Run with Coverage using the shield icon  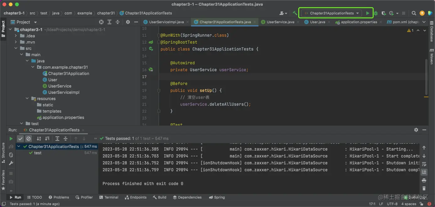pos(384,13)
